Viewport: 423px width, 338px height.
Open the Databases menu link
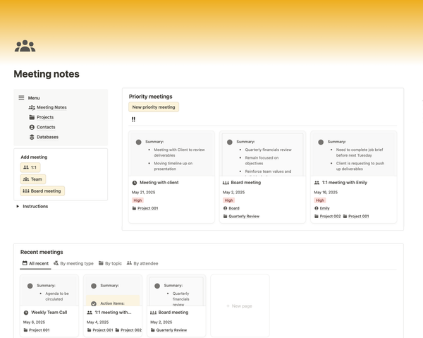[x=47, y=137]
